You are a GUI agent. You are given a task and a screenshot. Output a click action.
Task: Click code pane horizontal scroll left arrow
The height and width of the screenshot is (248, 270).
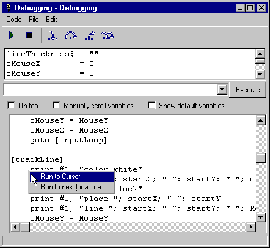click(15, 227)
